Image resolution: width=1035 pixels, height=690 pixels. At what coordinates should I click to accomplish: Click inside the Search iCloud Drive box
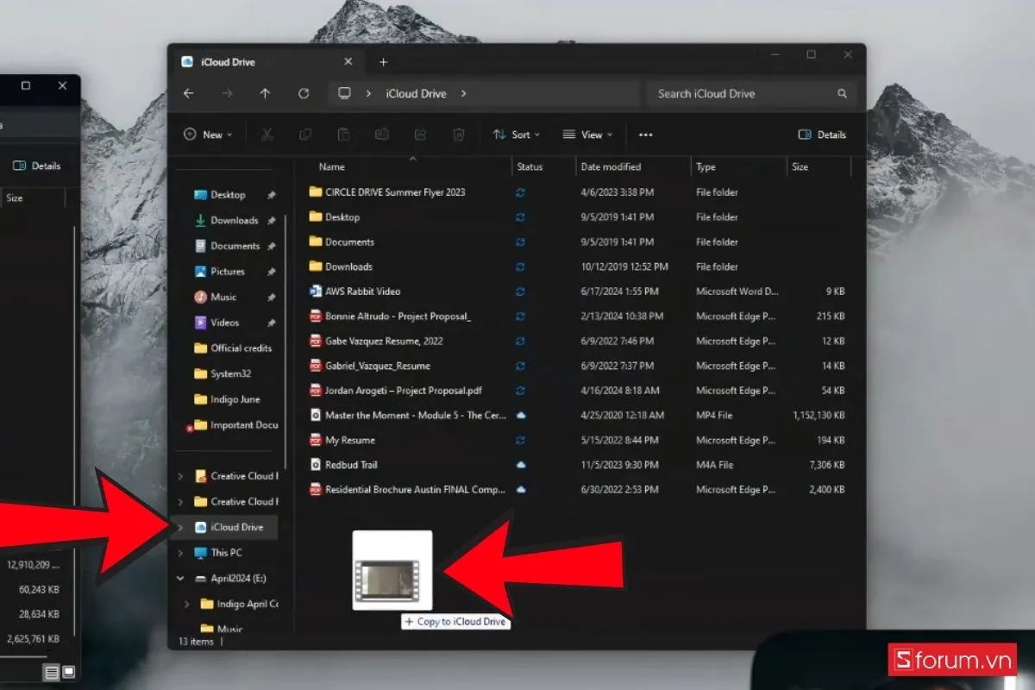tap(742, 93)
